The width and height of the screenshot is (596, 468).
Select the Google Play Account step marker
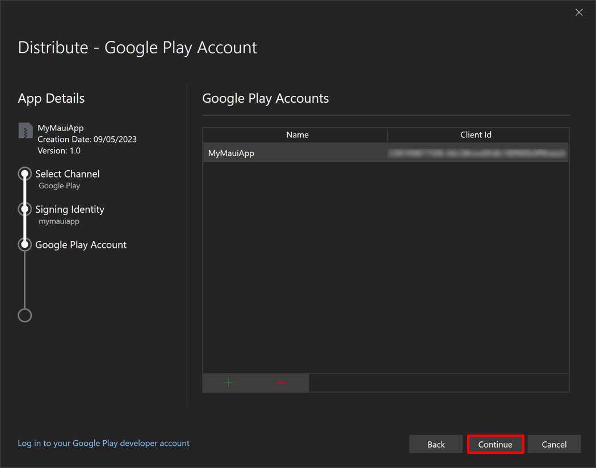[25, 244]
